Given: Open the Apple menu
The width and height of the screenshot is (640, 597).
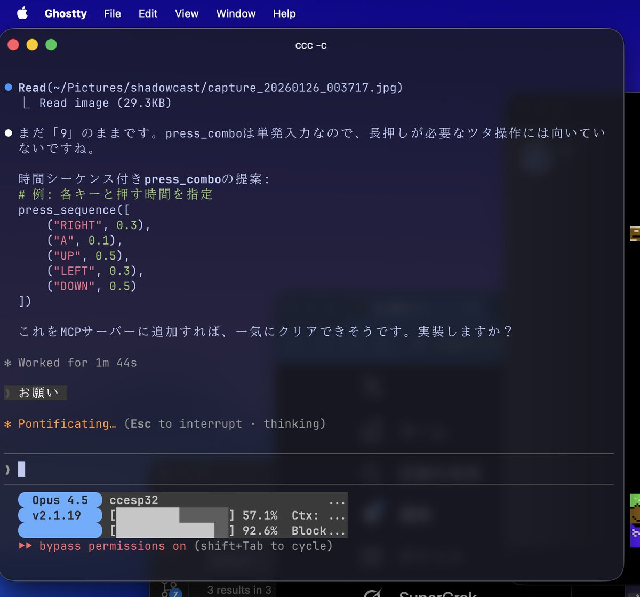Looking at the screenshot, I should click(x=22, y=13).
